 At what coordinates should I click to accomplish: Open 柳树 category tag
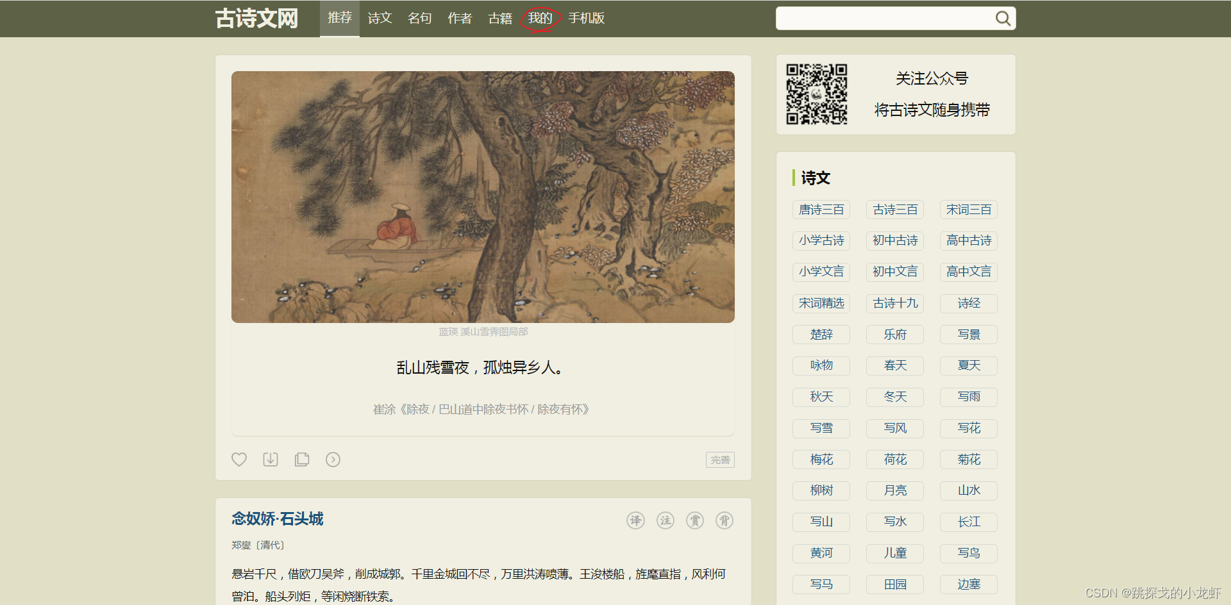pyautogui.click(x=821, y=490)
